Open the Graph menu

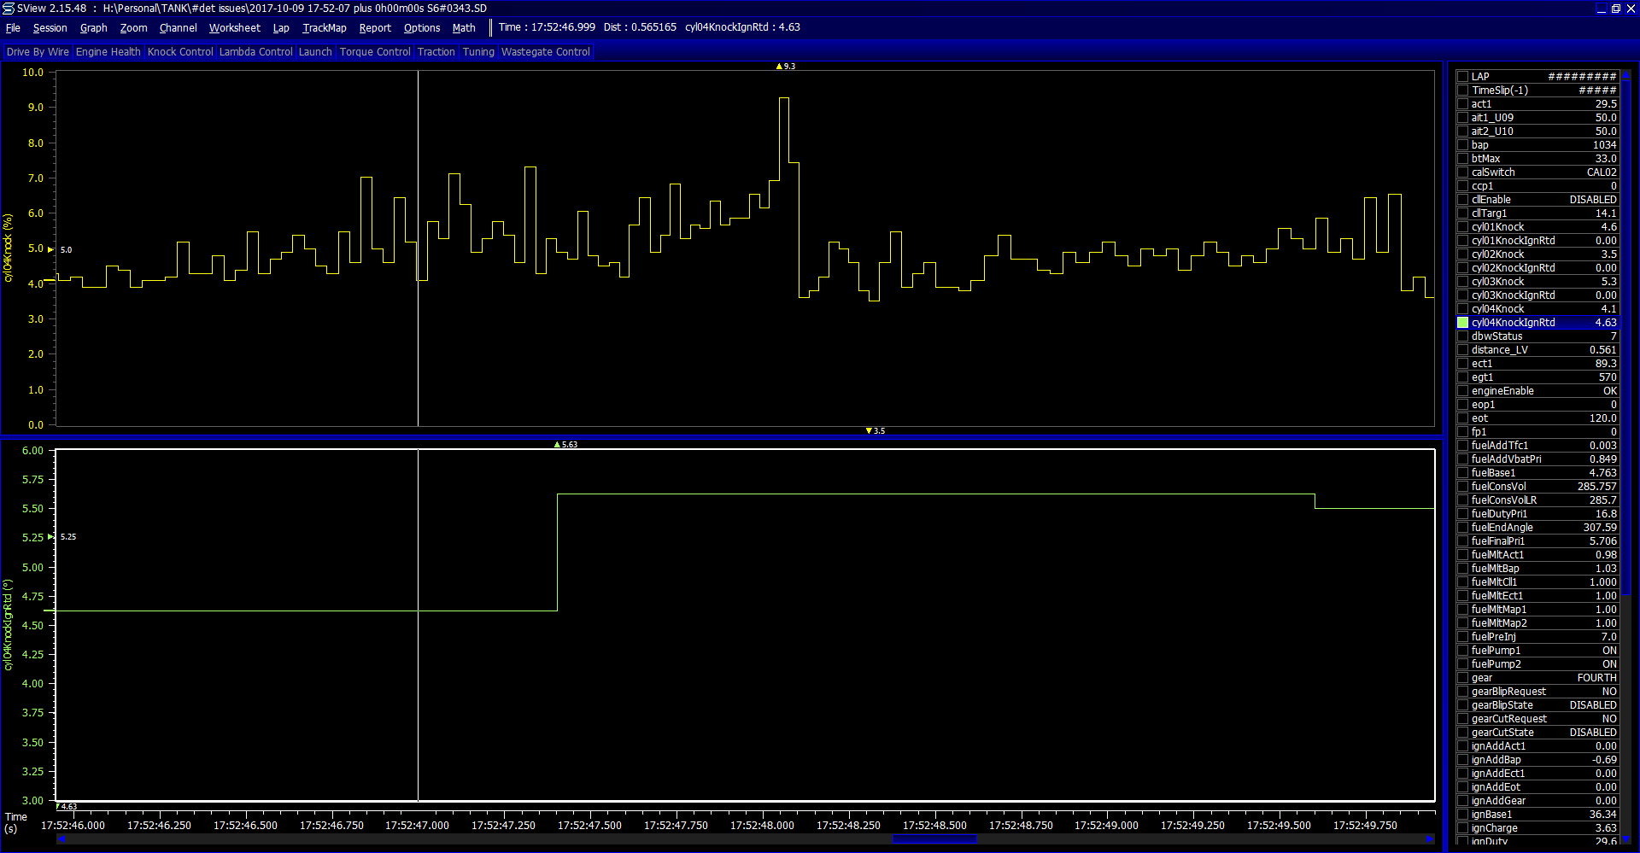[x=94, y=28]
